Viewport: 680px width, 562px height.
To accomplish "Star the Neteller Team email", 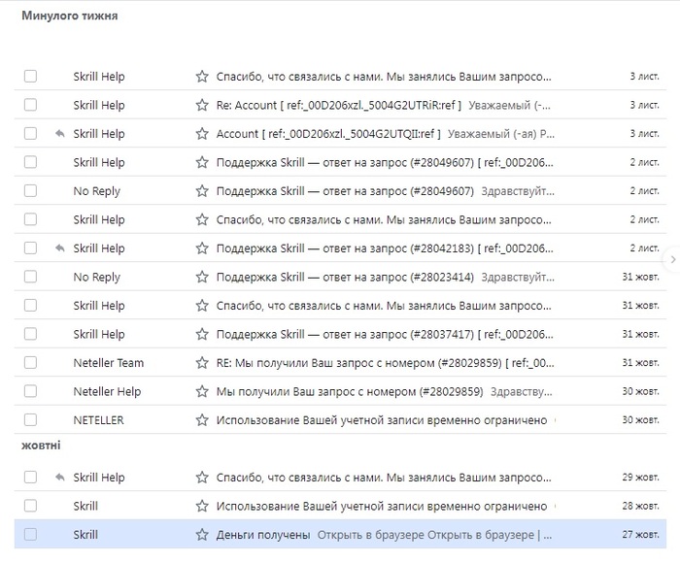I will pyautogui.click(x=202, y=363).
